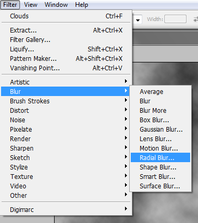Open Motion Blur... dialog

[x=160, y=148]
